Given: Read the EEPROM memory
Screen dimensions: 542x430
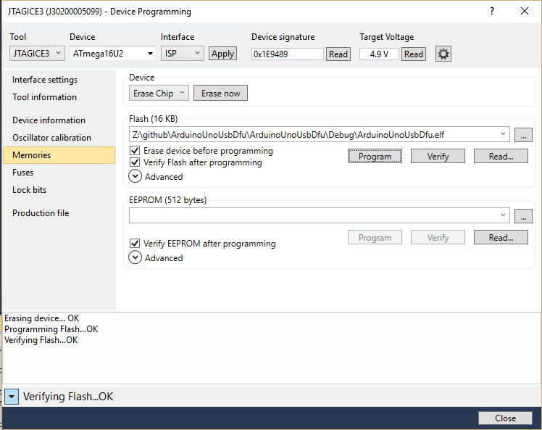Looking at the screenshot, I should (501, 238).
